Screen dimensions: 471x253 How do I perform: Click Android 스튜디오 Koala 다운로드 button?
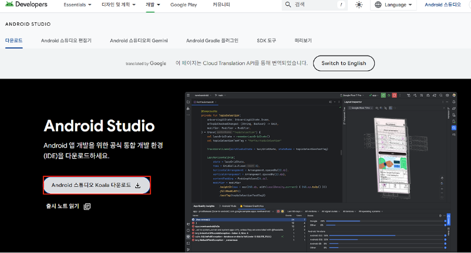(97, 185)
